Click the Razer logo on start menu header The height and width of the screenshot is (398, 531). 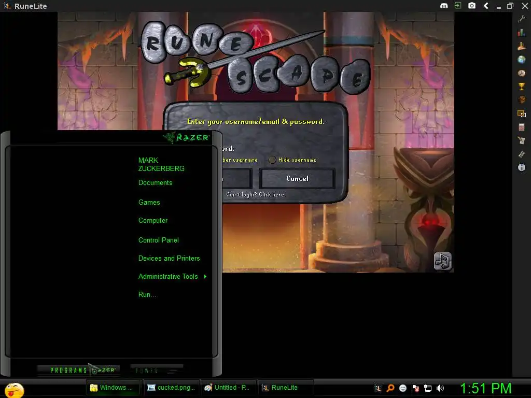pyautogui.click(x=187, y=137)
